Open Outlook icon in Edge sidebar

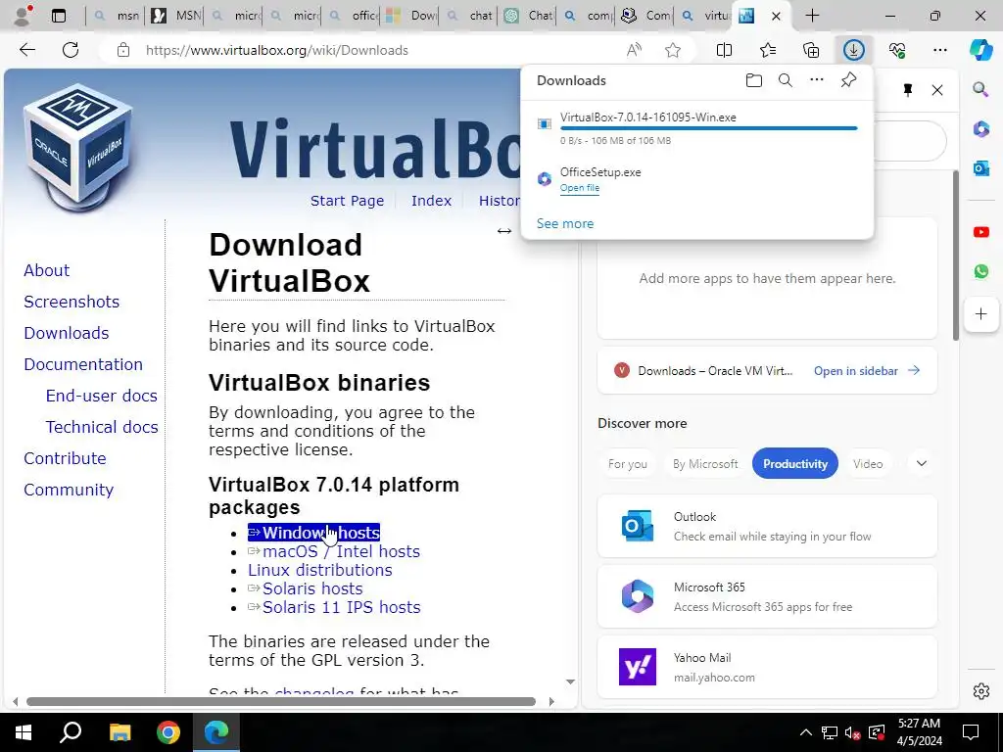pos(981,168)
